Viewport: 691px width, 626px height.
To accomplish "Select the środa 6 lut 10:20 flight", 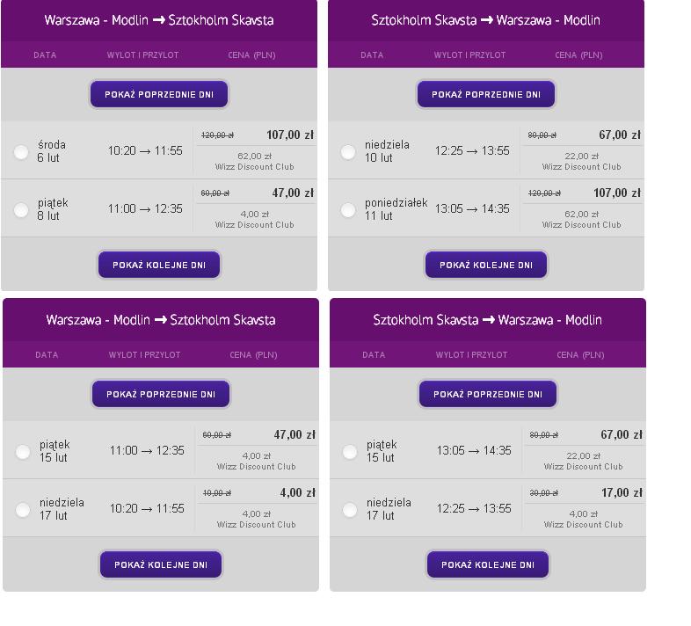I will point(21,152).
